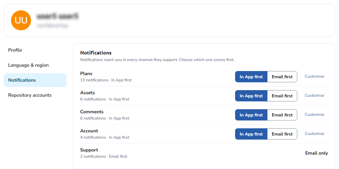Open the Profile settings section
Viewport: 339px width, 169px height.
[35, 50]
